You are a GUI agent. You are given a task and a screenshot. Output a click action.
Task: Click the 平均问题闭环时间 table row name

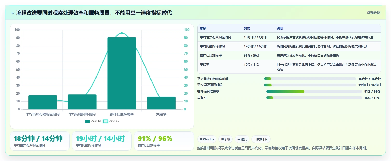212,46
